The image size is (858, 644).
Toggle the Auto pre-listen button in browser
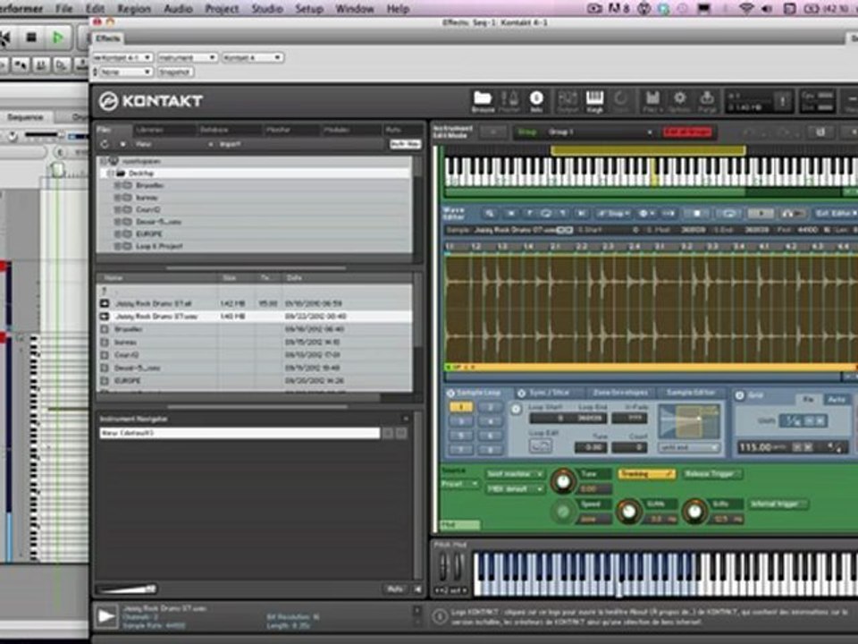tap(395, 589)
